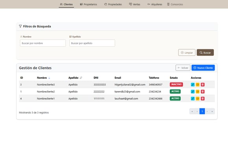View Nombrecliente1 details via yellow eye icon
The height and width of the screenshot is (149, 228).
tap(197, 99)
